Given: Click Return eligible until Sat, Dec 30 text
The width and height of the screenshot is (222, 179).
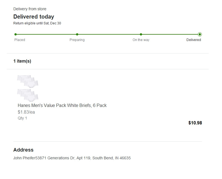Looking at the screenshot, I should click(x=37, y=23).
